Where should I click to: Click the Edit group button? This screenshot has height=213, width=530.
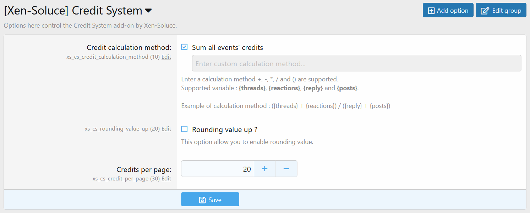(501, 10)
